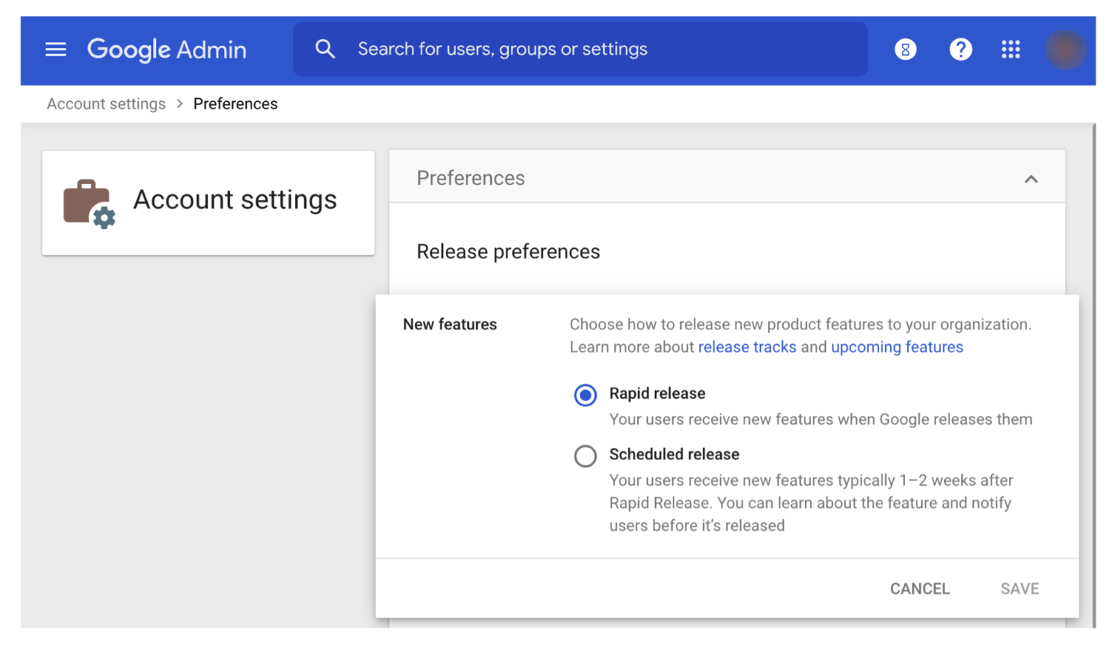Select the Rapid release option

[x=585, y=395]
